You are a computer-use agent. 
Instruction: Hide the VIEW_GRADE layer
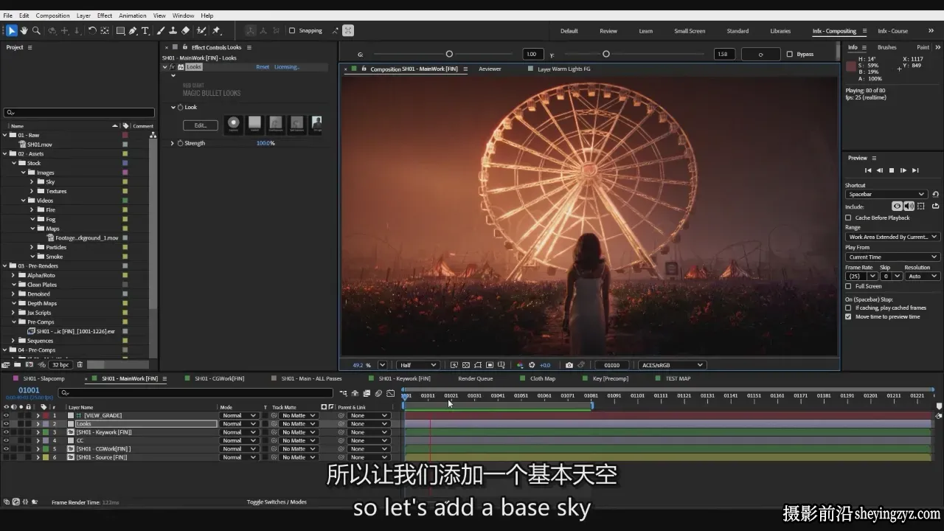pyautogui.click(x=6, y=415)
